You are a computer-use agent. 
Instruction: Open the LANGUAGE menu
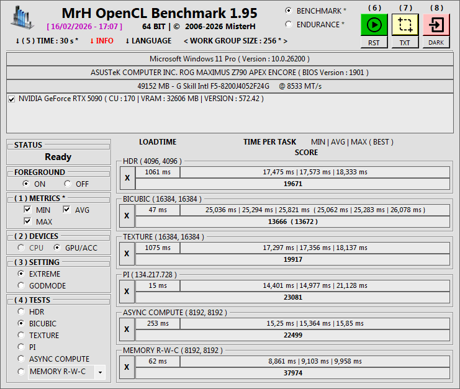coord(148,41)
